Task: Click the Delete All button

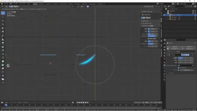Action: [x=189, y=47]
